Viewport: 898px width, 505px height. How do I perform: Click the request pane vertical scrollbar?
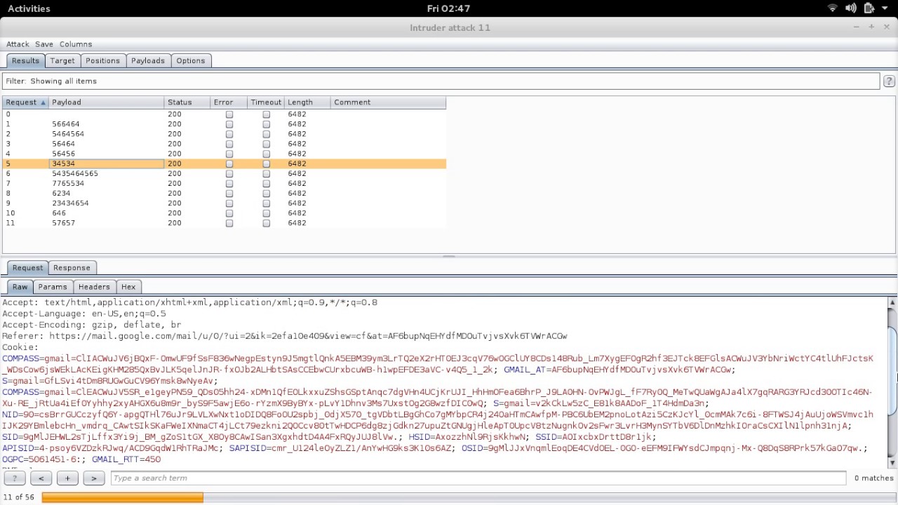tap(892, 382)
